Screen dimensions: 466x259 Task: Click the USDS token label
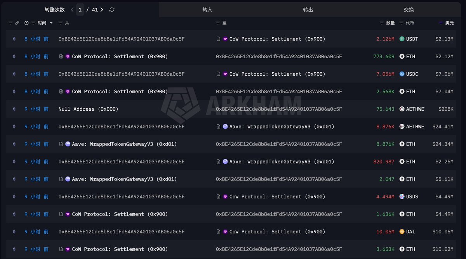coord(412,196)
